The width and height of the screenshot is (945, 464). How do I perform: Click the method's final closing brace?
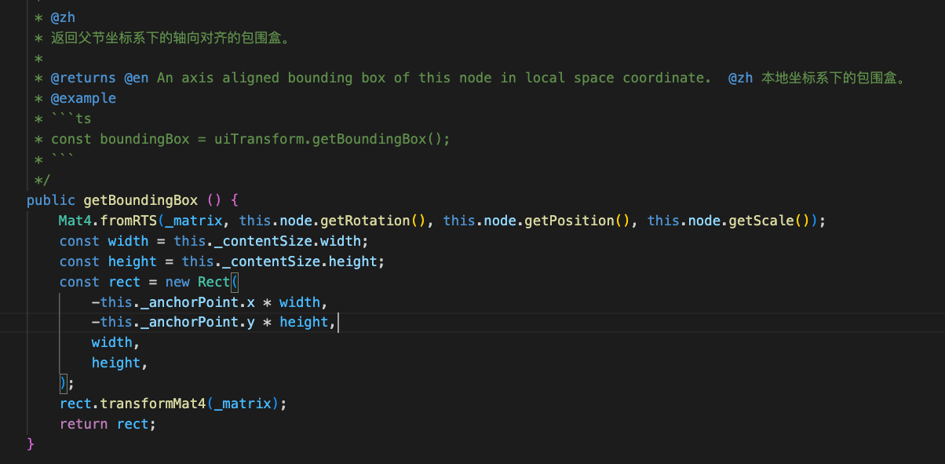coord(31,444)
